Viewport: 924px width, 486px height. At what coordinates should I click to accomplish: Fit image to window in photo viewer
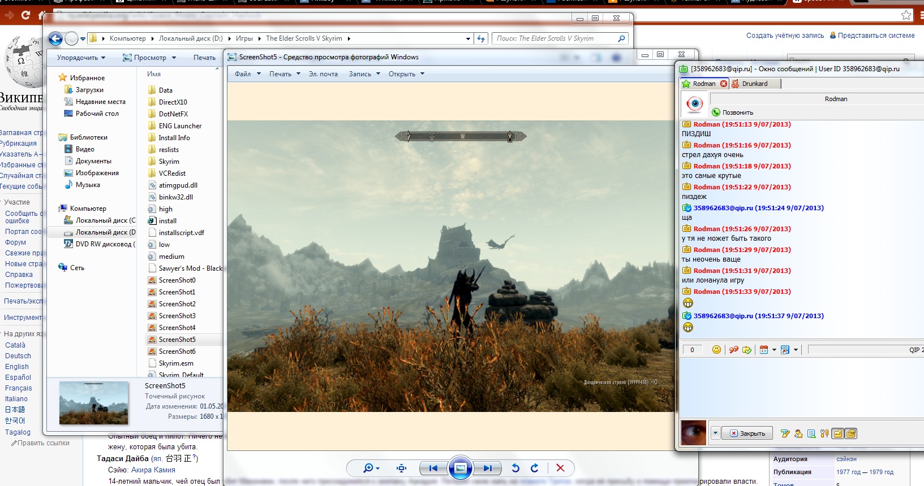click(x=402, y=468)
